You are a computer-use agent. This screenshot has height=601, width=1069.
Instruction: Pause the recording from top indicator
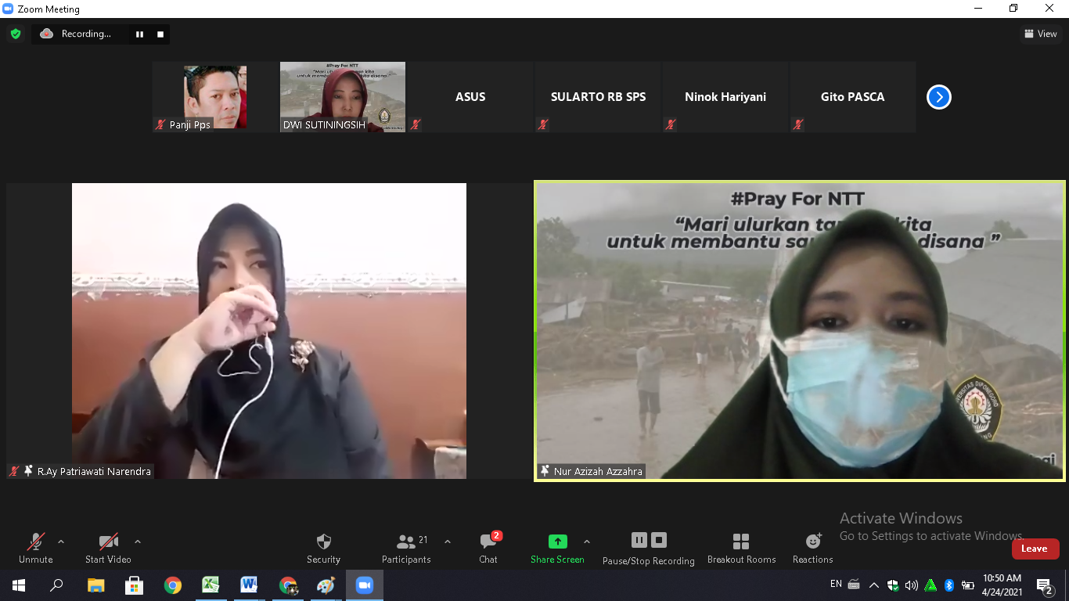139,34
